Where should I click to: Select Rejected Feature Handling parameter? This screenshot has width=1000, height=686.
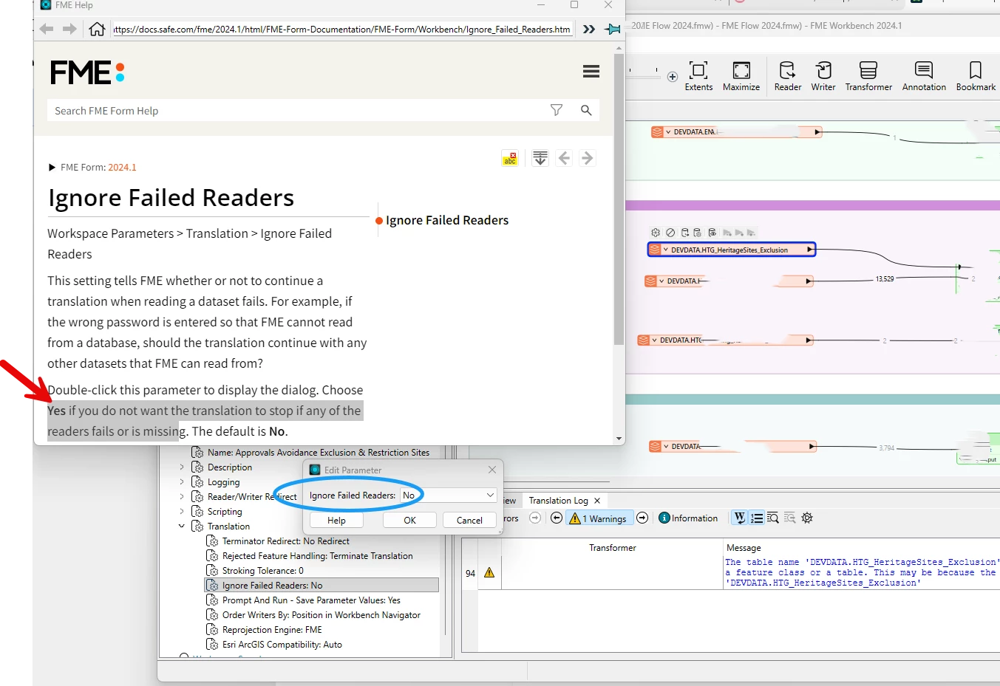[x=317, y=556]
